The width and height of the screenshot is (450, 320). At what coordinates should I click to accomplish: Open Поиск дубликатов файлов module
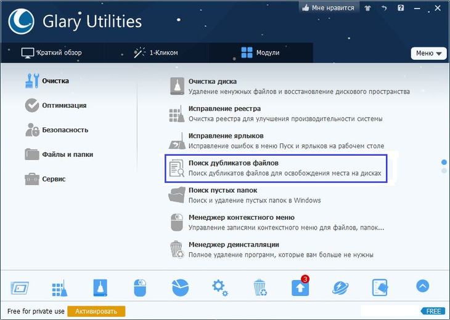[234, 163]
